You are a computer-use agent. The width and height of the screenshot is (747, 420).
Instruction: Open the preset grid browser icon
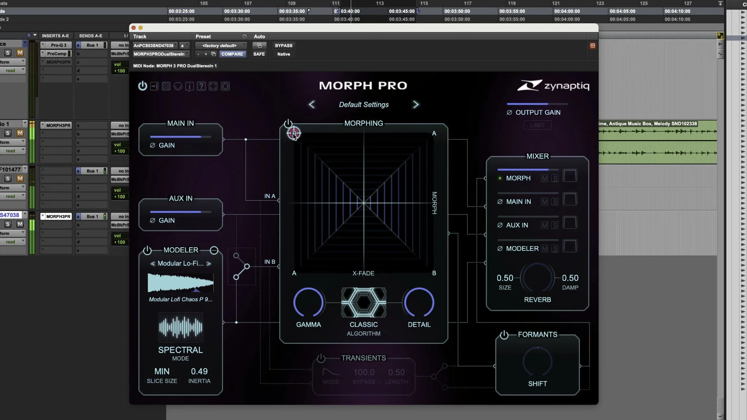click(166, 86)
